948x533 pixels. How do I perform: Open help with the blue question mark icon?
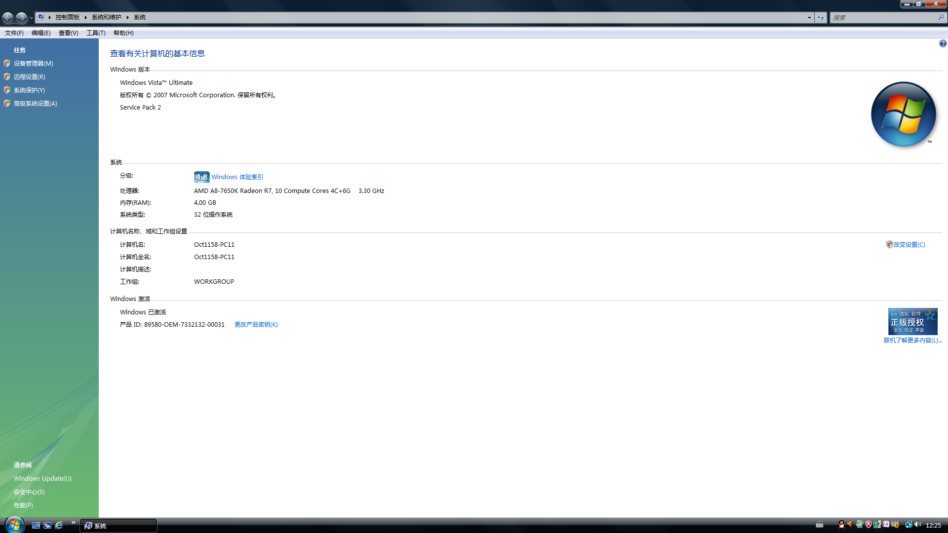tap(943, 44)
